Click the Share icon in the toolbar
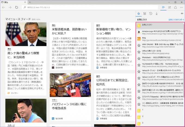 click(x=175, y=7)
